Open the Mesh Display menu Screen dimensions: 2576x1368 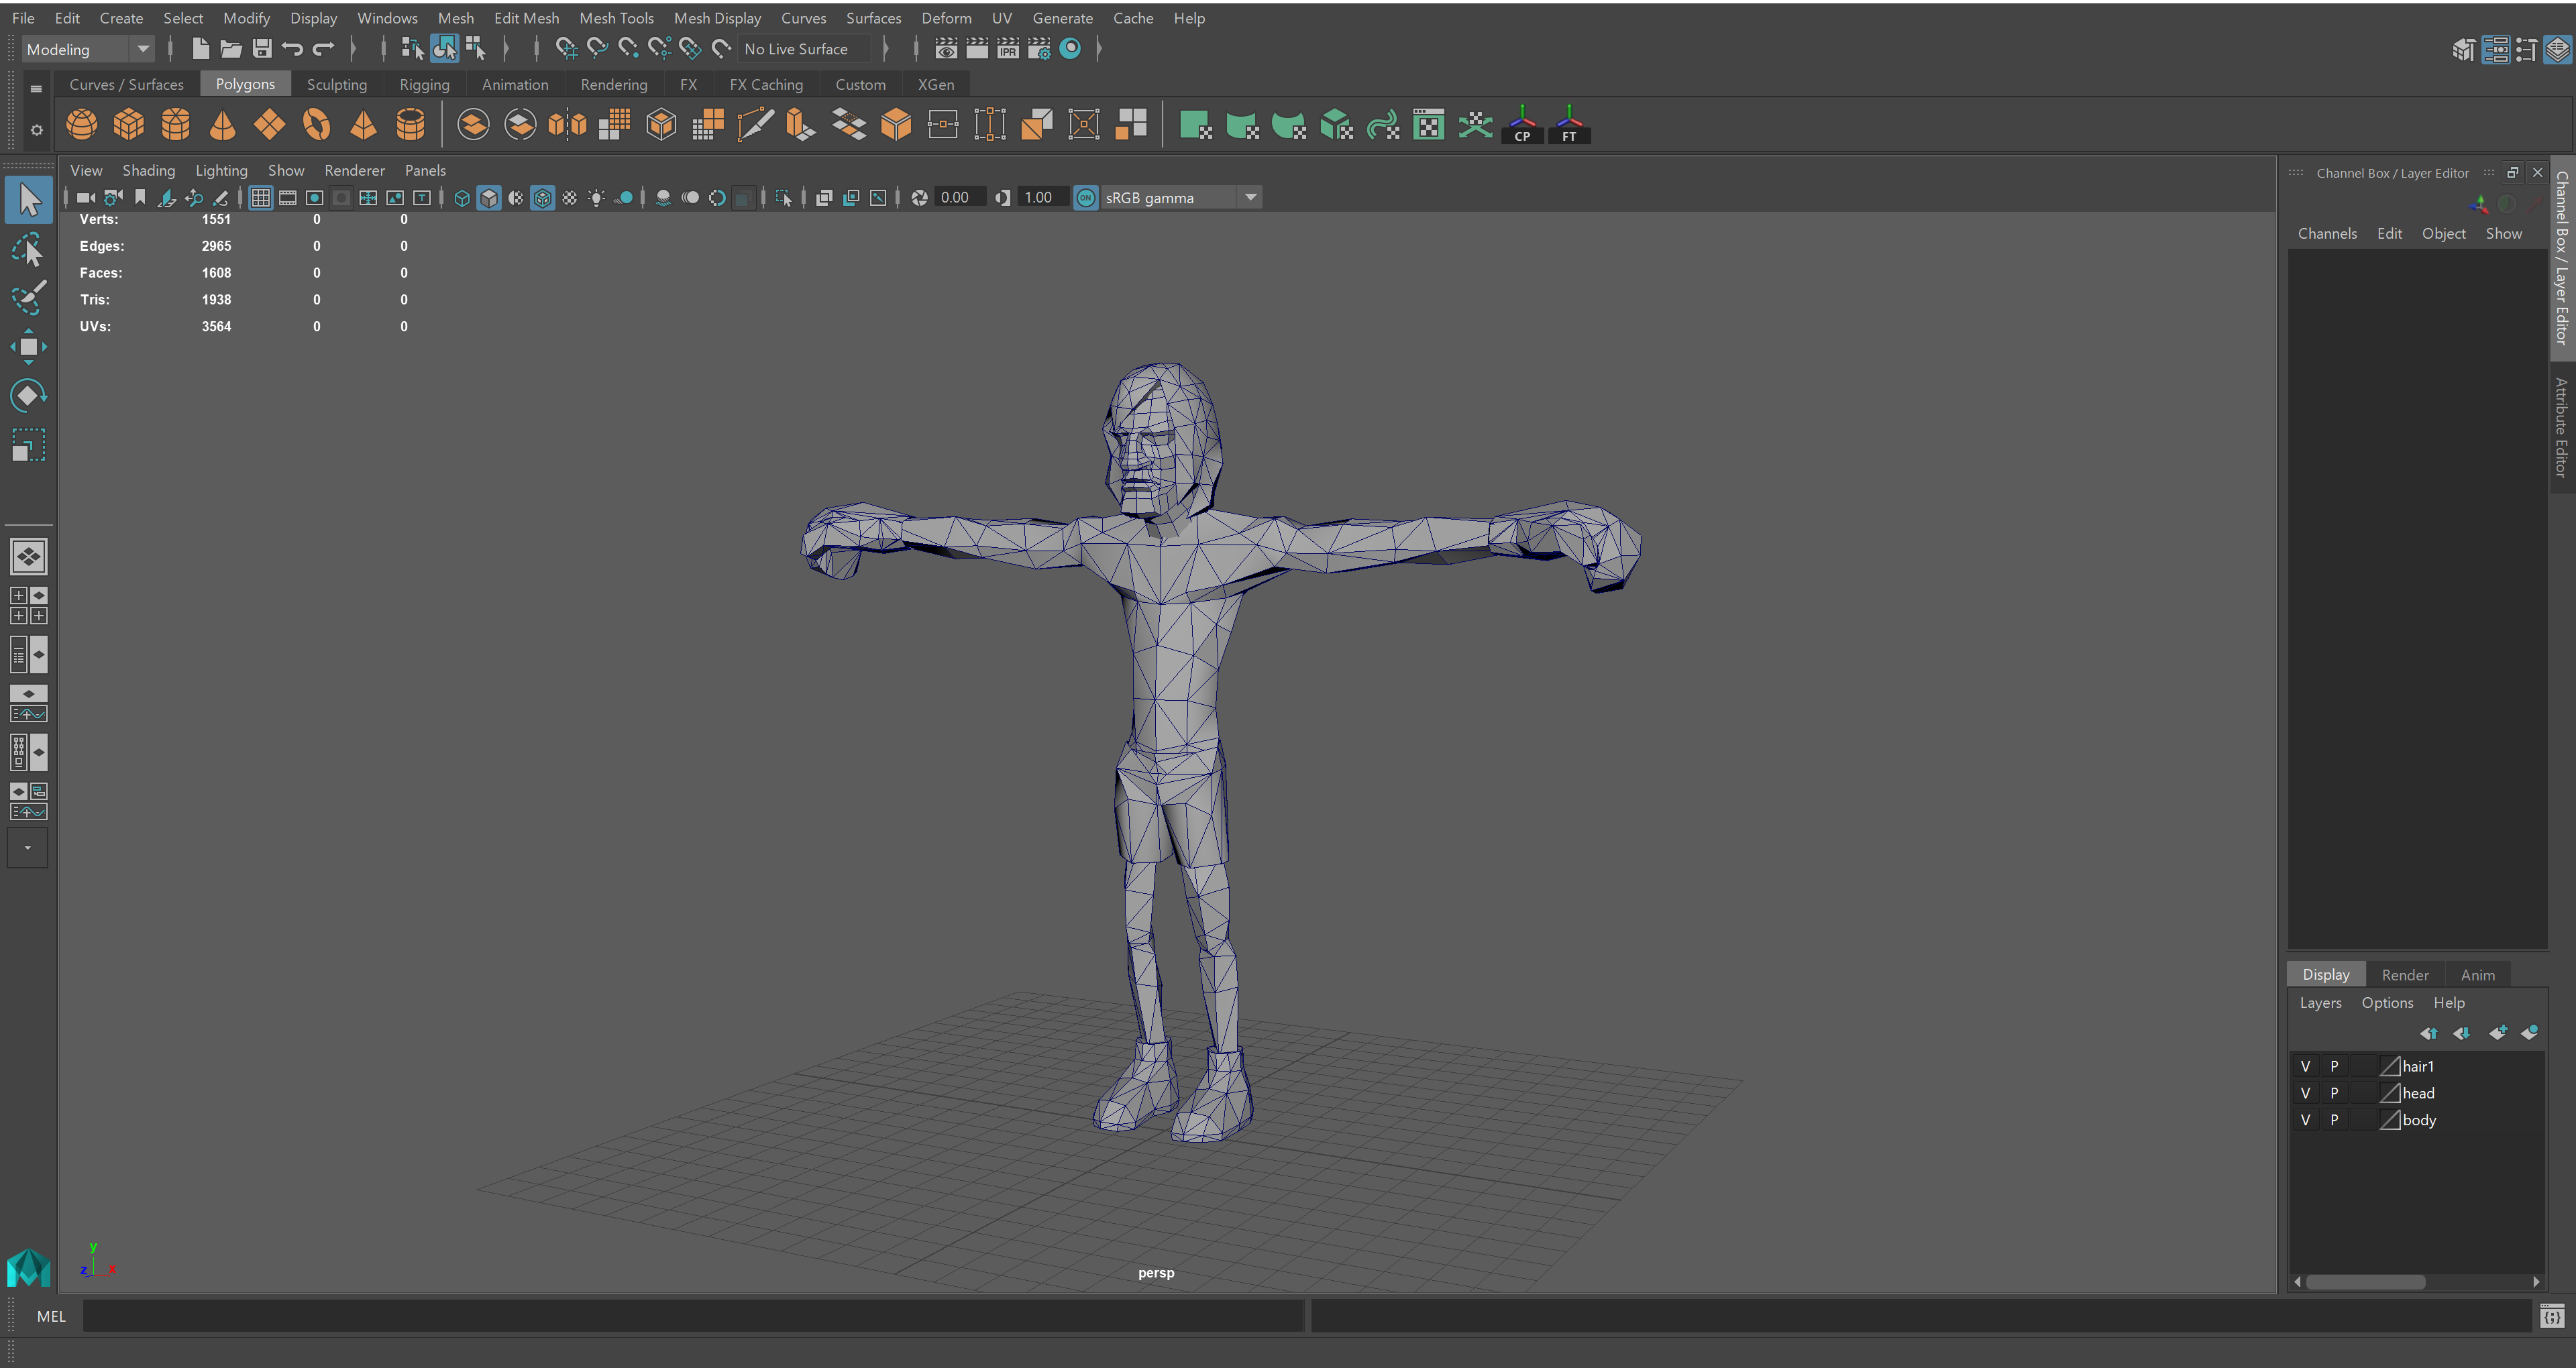[x=717, y=18]
